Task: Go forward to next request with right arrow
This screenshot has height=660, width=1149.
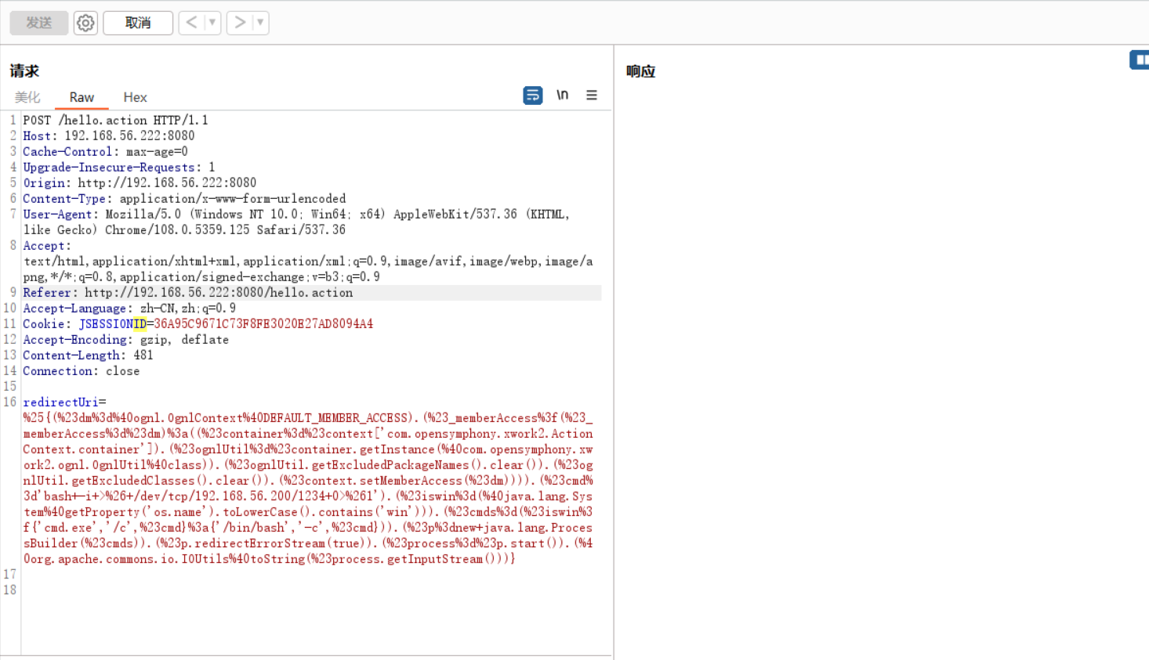Action: [x=240, y=23]
